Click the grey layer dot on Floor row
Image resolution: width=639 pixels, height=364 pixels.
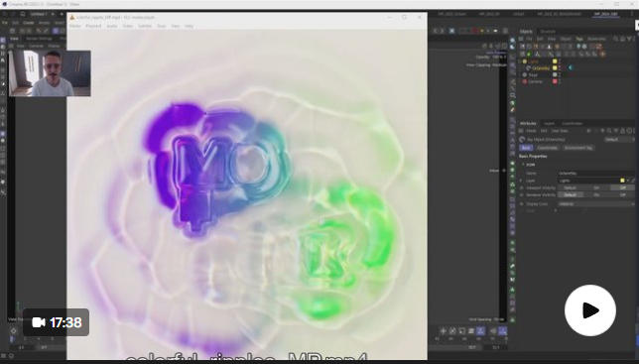tap(555, 75)
